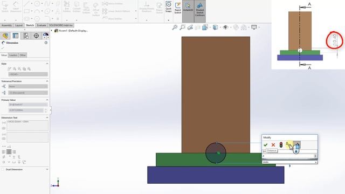This screenshot has height=194, width=345.
Task: Collapse the Dimension Text section
Action: coord(47,117)
